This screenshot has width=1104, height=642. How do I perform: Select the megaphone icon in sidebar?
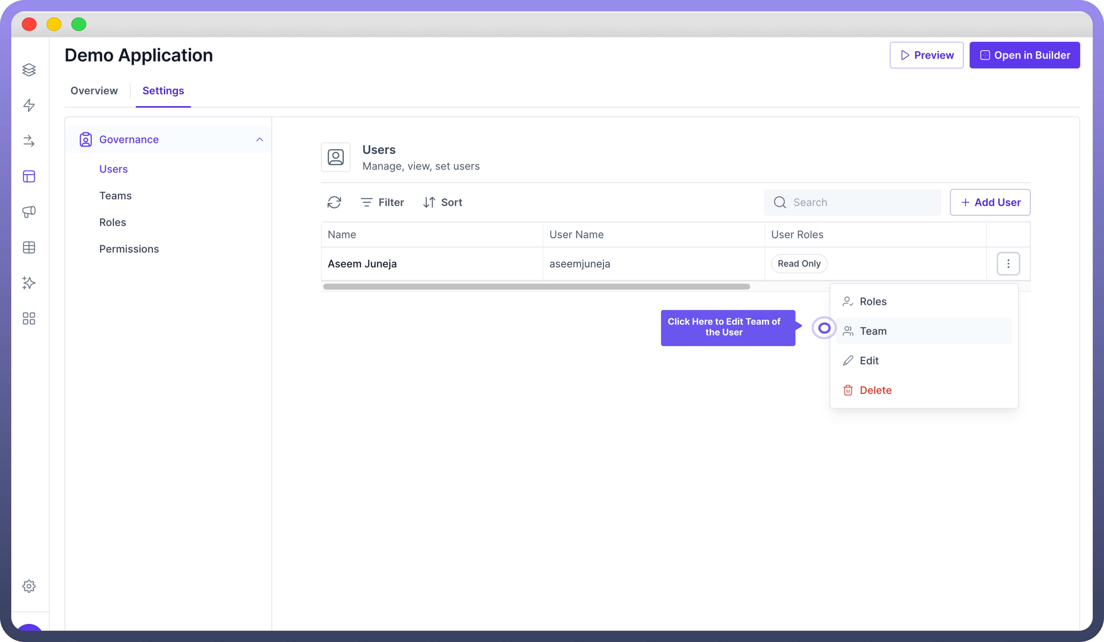tap(29, 212)
